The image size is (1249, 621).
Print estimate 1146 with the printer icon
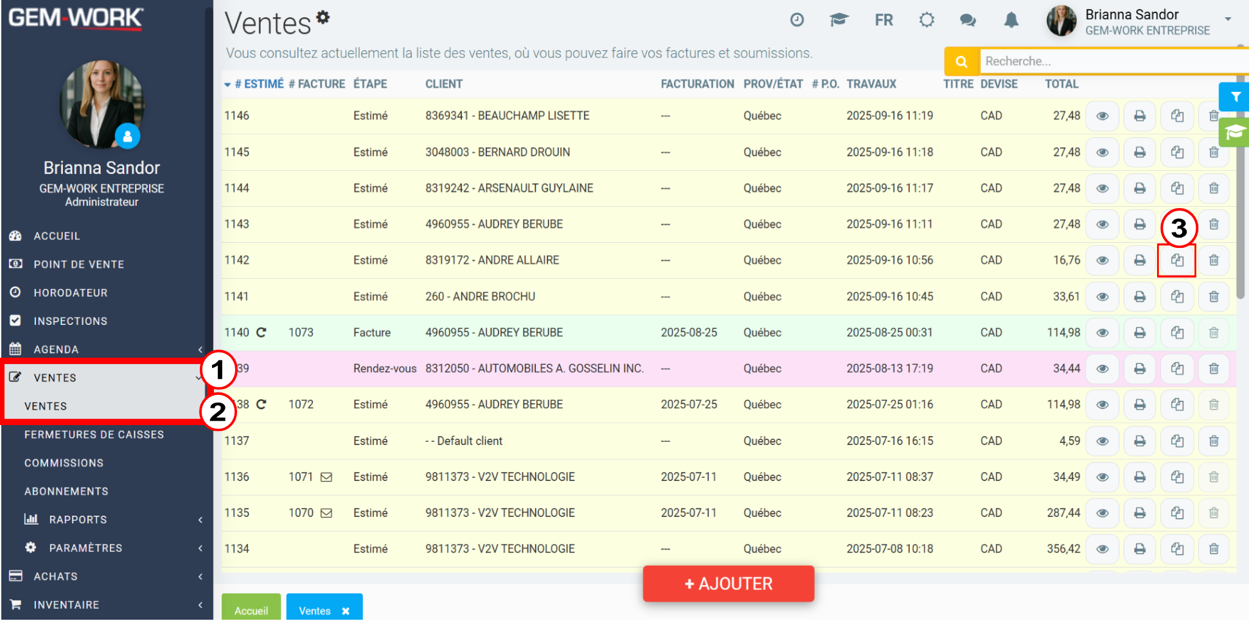tap(1140, 116)
